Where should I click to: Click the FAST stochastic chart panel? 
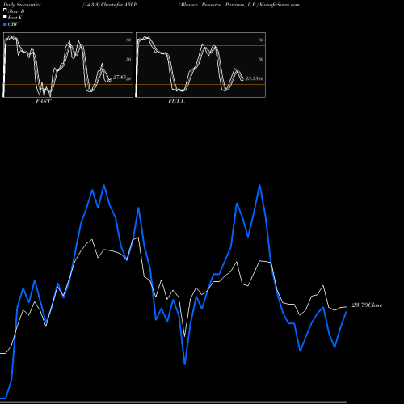(68, 65)
